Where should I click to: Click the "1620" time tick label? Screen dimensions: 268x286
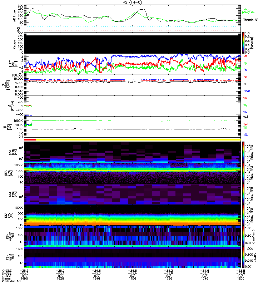point(60,278)
